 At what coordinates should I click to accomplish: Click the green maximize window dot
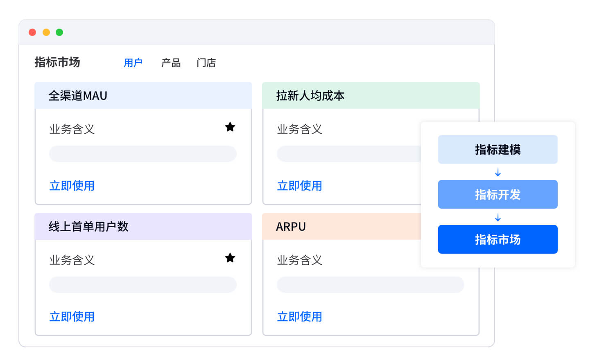(x=59, y=32)
